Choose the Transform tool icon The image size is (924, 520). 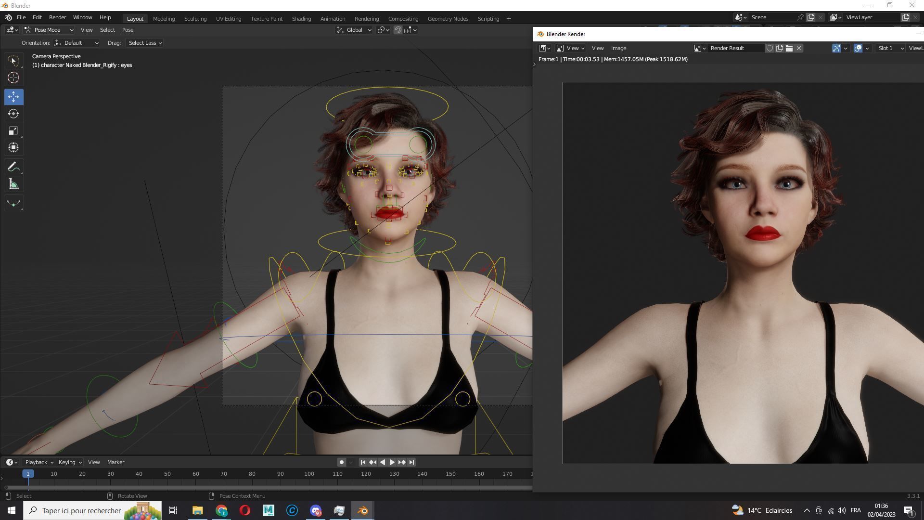13,148
